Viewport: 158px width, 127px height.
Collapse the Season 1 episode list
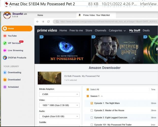click(102, 96)
